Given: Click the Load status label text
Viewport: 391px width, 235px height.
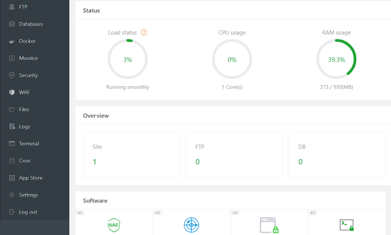Looking at the screenshot, I should [x=122, y=32].
